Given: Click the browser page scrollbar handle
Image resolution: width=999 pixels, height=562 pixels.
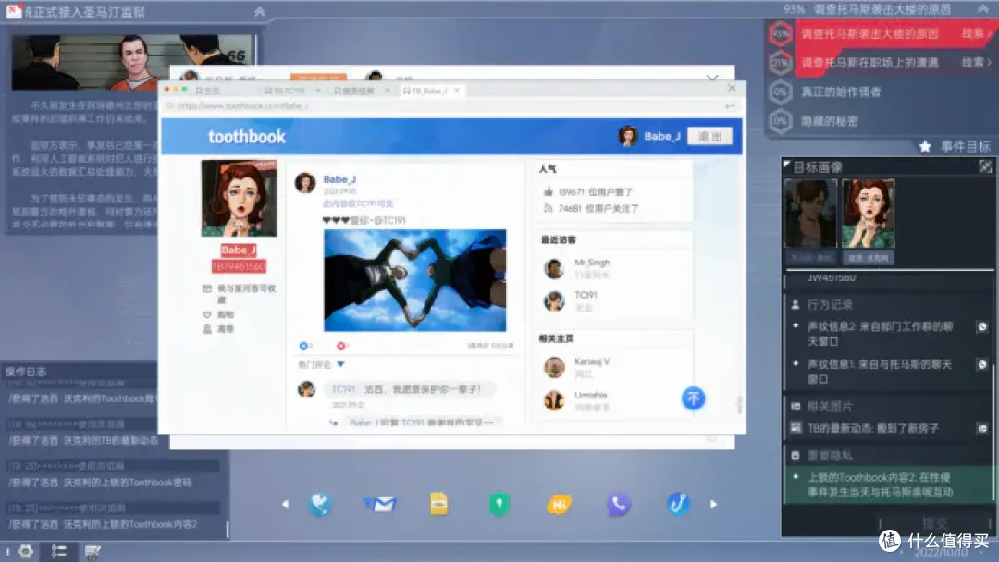Looking at the screenshot, I should tap(739, 404).
